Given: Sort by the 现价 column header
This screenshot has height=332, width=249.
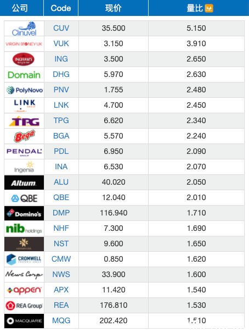Looking at the screenshot, I should 113,8.
